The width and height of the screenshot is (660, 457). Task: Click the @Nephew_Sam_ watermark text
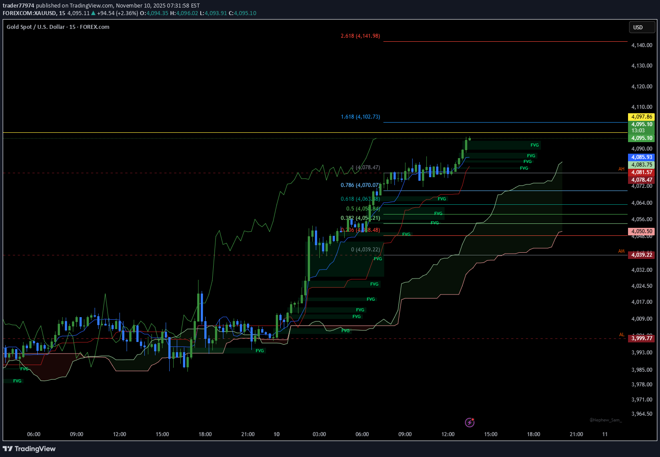pyautogui.click(x=605, y=420)
